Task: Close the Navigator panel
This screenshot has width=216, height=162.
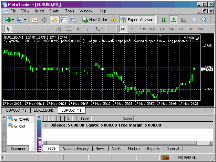Action: 4,118
